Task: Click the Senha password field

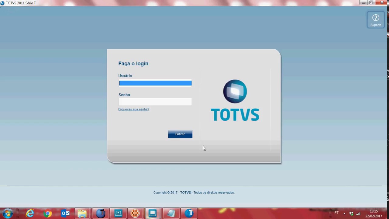Action: click(x=155, y=102)
